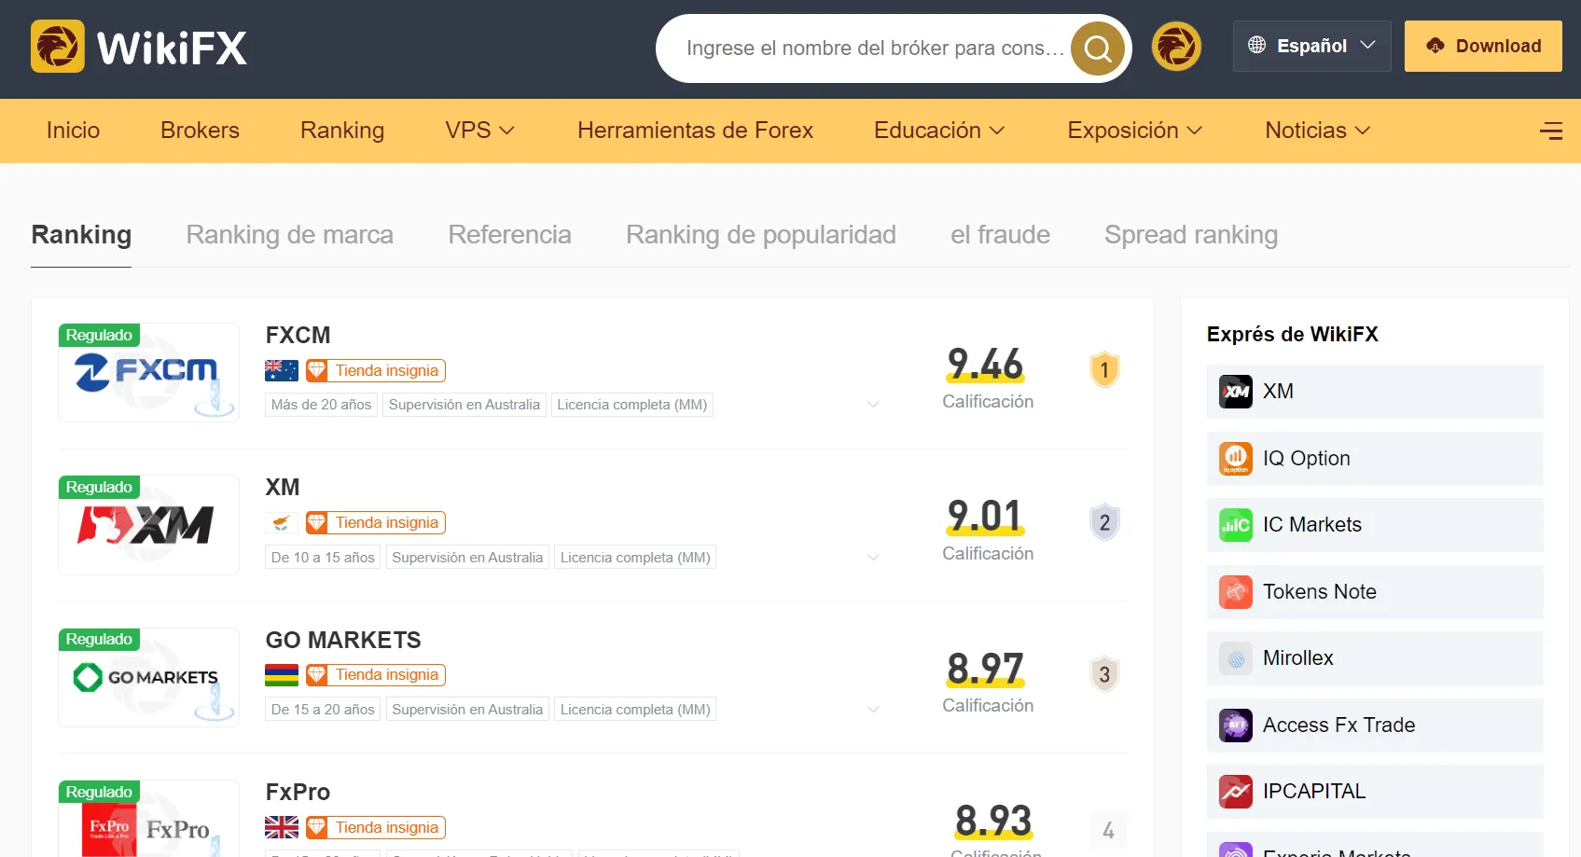Click the diamond badge icon in FXCM row
Image resolution: width=1581 pixels, height=857 pixels.
point(317,370)
